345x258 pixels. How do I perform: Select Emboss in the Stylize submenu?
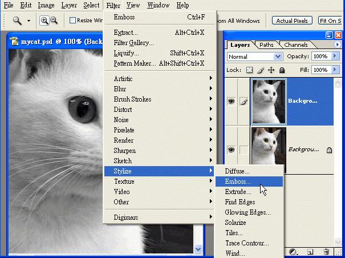coord(249,182)
